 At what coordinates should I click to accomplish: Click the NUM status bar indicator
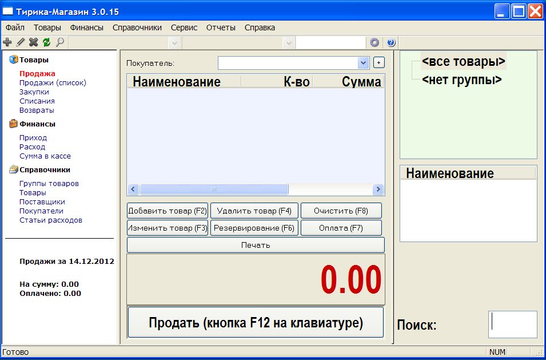497,353
